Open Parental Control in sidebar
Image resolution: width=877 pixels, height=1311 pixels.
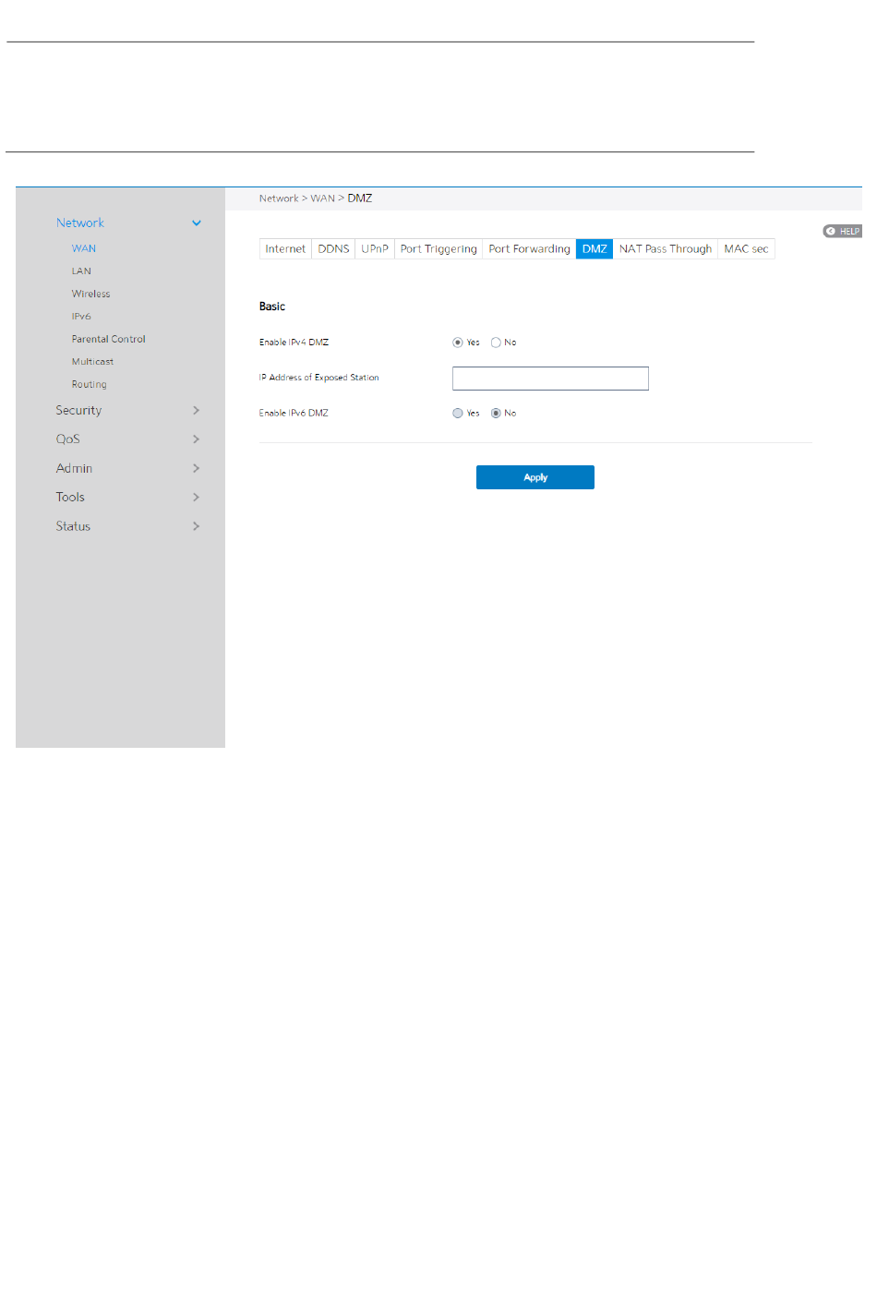click(x=109, y=340)
